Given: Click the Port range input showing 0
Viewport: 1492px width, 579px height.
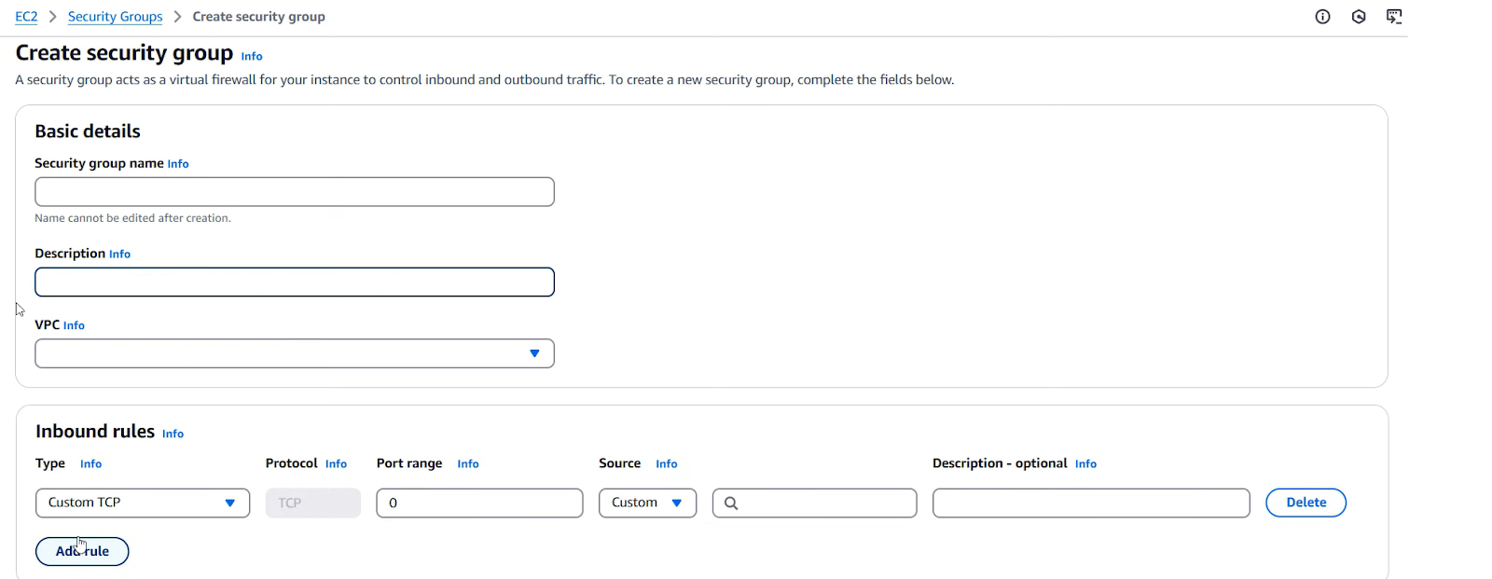Looking at the screenshot, I should (x=479, y=503).
